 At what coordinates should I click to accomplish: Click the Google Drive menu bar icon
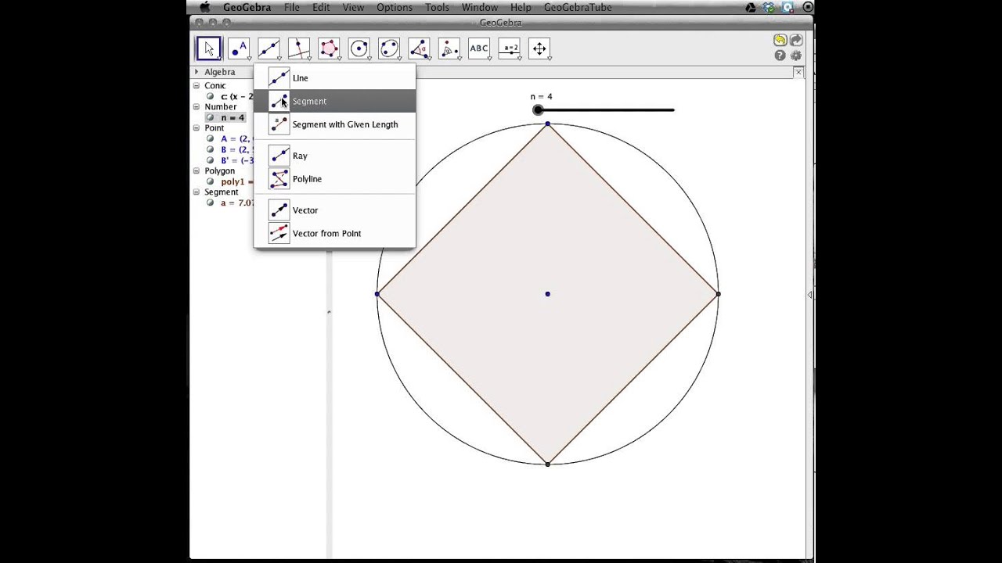750,7
